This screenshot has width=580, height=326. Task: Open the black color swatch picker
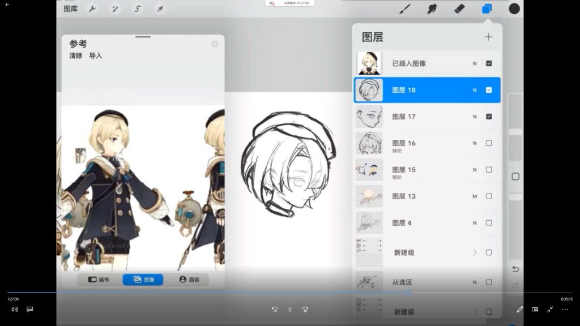[x=514, y=8]
